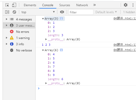Focus the Filter input field
The width and height of the screenshot is (136, 100).
pos(81,12)
